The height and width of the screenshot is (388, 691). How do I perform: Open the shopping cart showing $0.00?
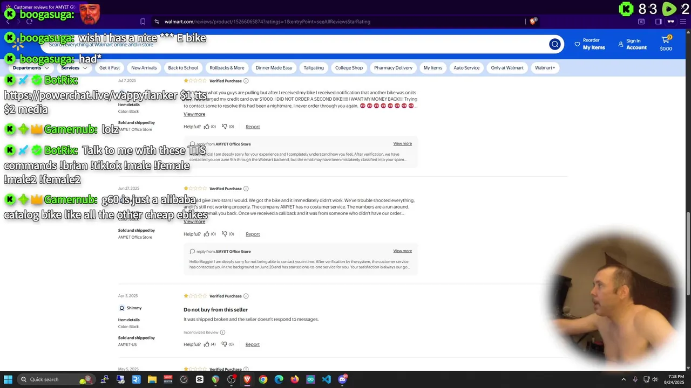click(x=666, y=44)
